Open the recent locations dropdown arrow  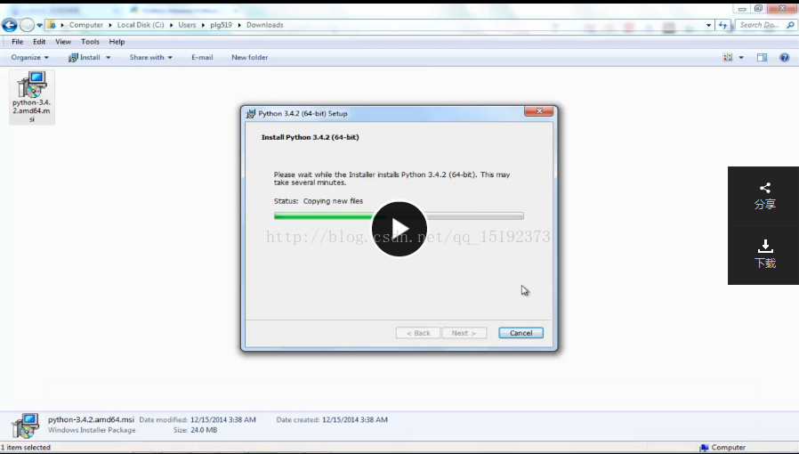point(40,25)
